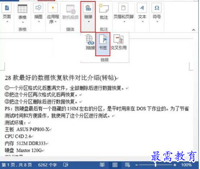Open the 页眉和页脚 (Header & Footer) icon

point(123,8)
